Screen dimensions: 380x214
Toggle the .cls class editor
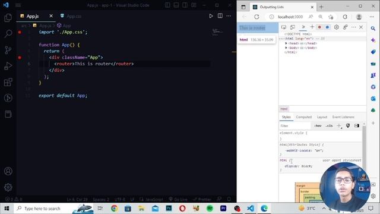329,125
